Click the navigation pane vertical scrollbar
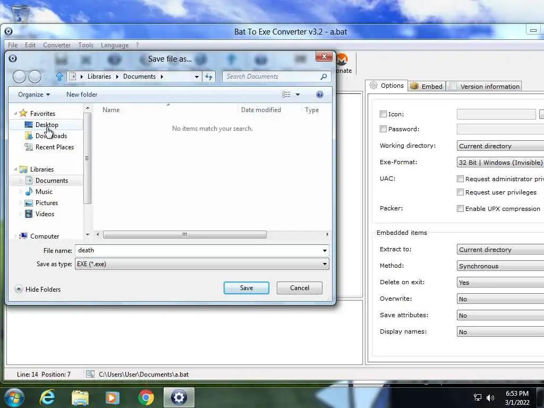This screenshot has width=544, height=408. coord(88,158)
